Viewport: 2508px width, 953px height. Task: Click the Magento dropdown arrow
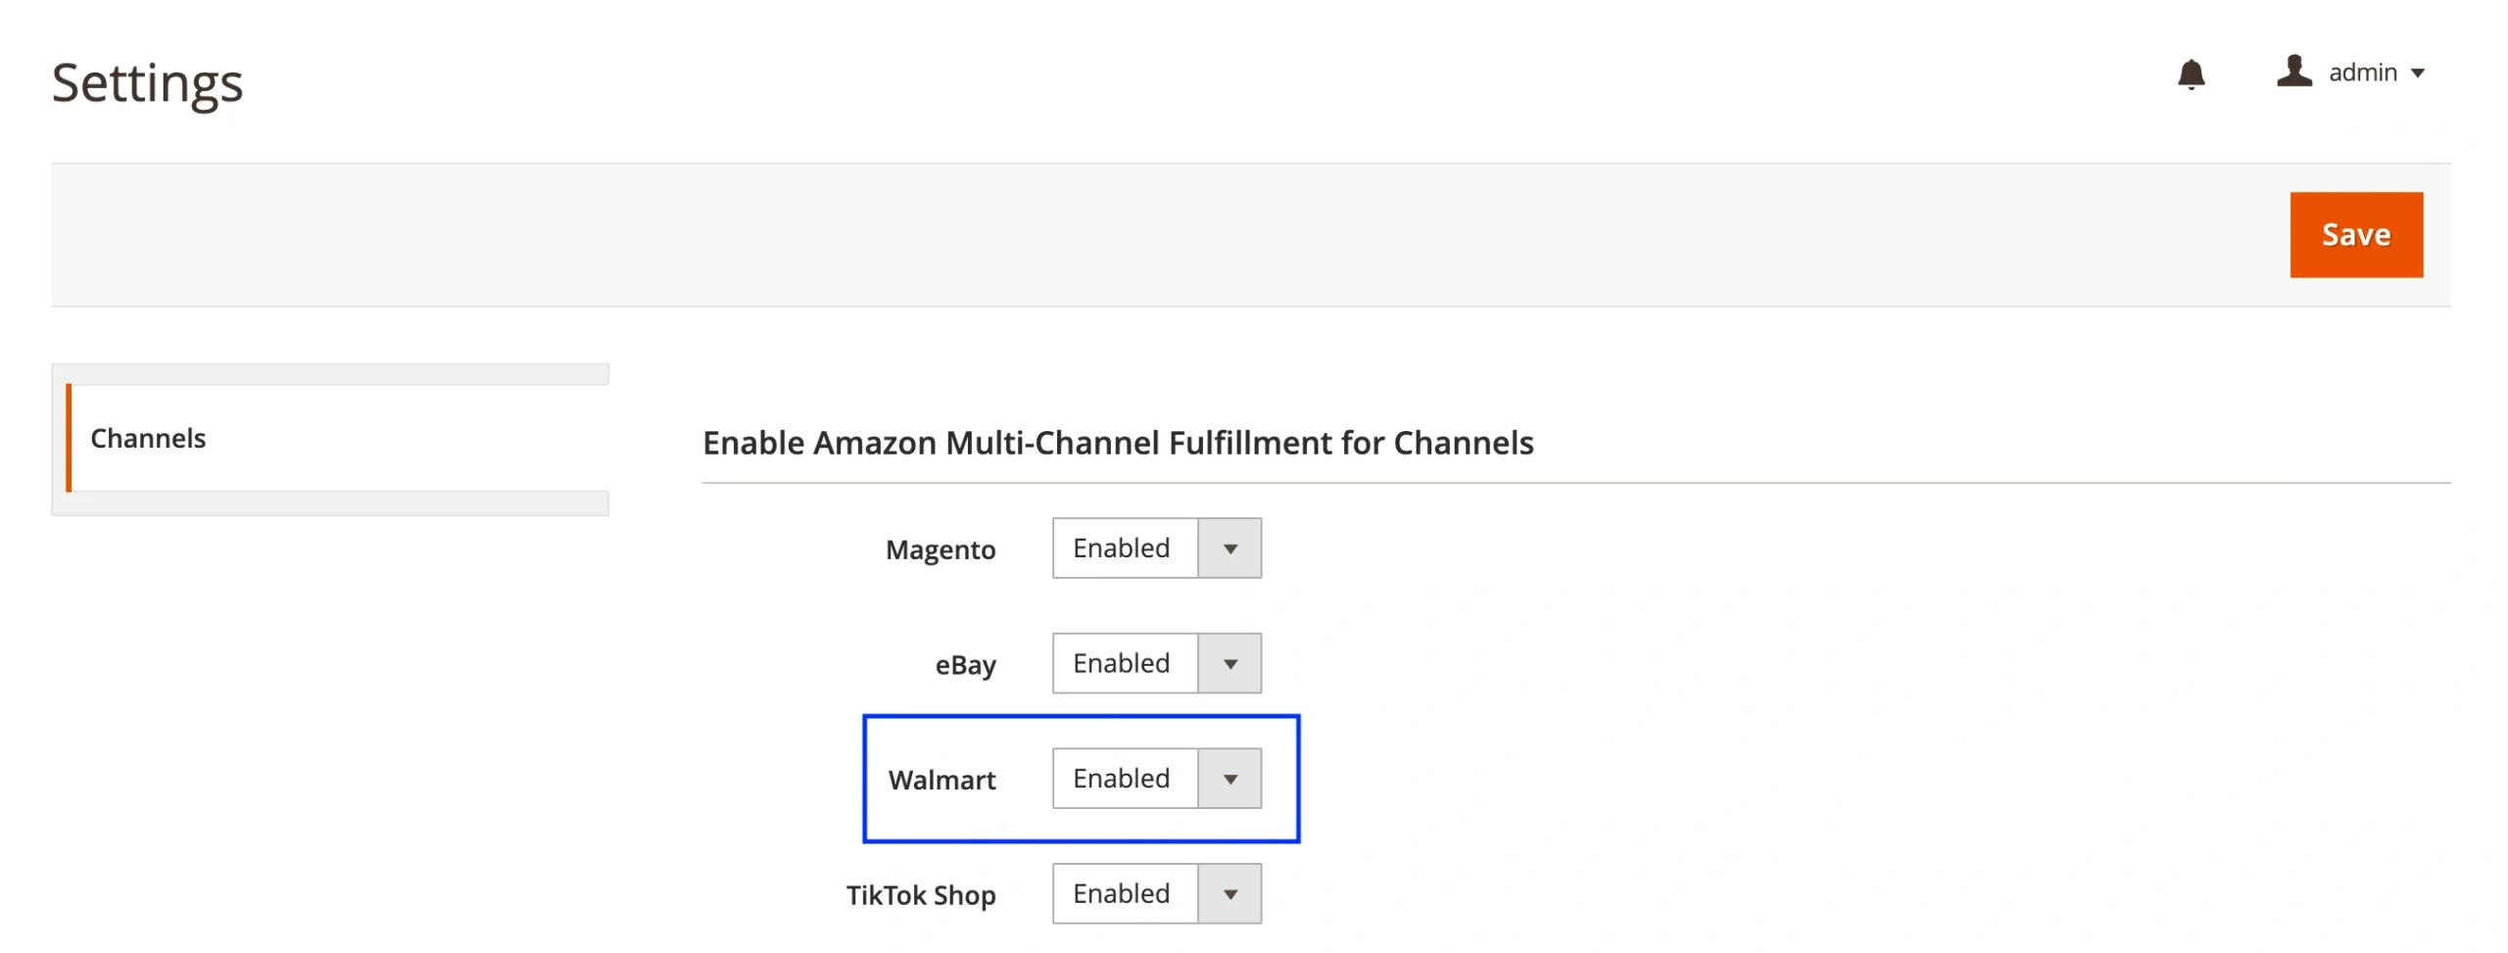pyautogui.click(x=1230, y=548)
